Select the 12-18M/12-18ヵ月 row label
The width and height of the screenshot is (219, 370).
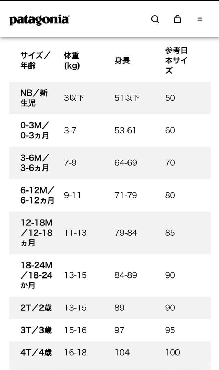tap(36, 233)
